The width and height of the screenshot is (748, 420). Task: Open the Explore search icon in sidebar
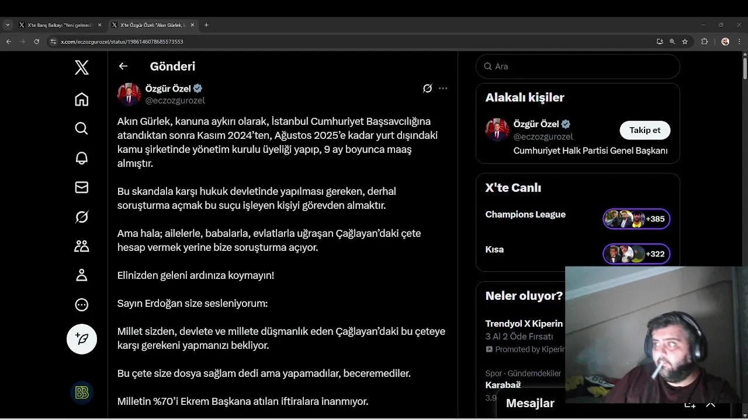pyautogui.click(x=82, y=128)
